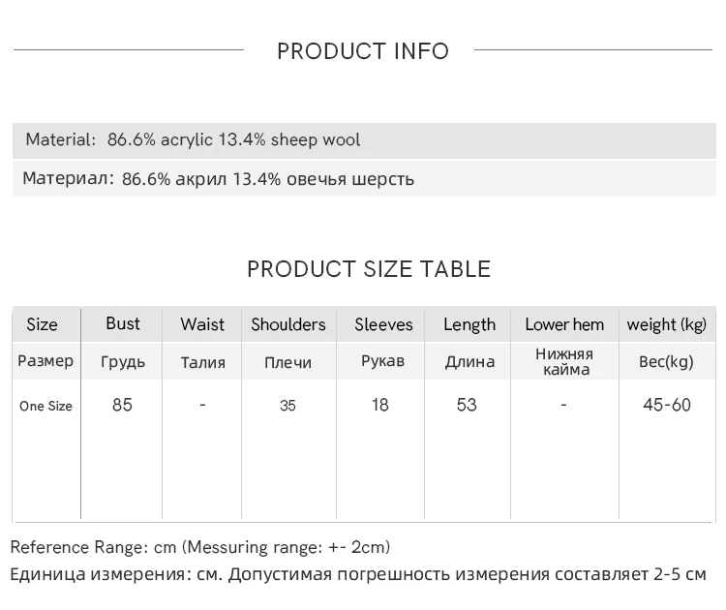Click the PRODUCT SIZE TABLE heading
This screenshot has width=726, height=610.
click(x=369, y=269)
